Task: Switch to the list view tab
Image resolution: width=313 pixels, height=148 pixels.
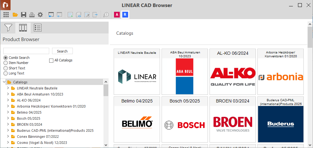Action: pyautogui.click(x=38, y=28)
